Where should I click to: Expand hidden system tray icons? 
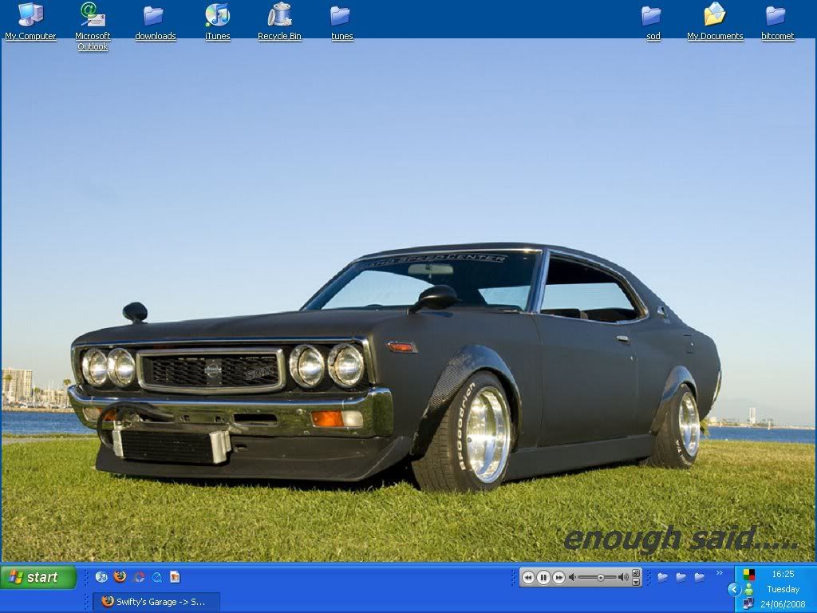[734, 589]
